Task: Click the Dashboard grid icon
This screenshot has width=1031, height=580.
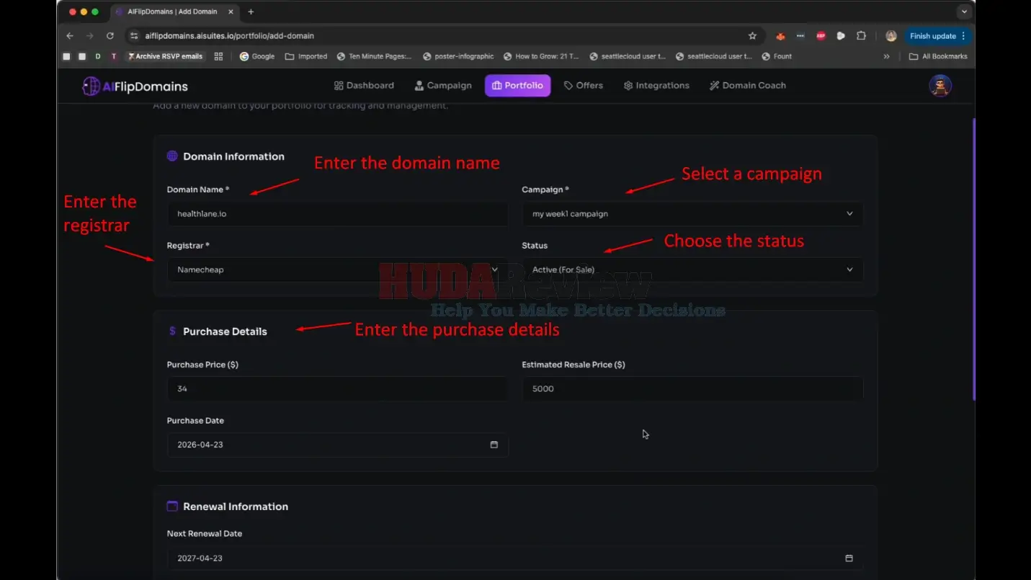Action: 339,85
